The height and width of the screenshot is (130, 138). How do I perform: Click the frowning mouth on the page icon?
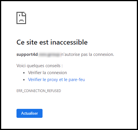click(x=21, y=20)
